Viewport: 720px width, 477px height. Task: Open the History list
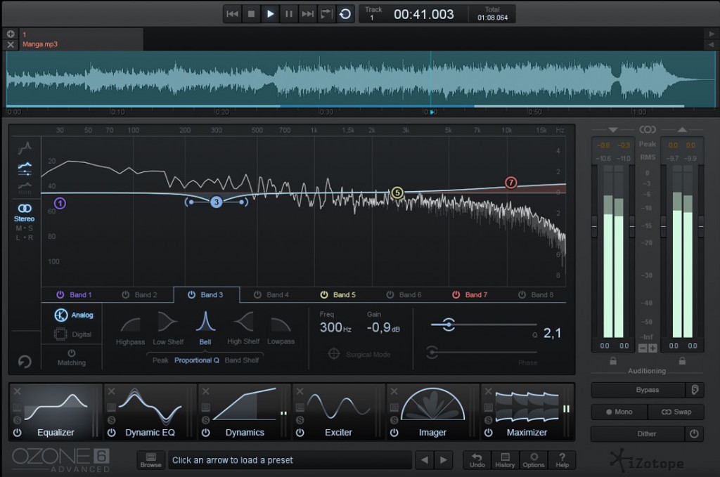click(505, 460)
